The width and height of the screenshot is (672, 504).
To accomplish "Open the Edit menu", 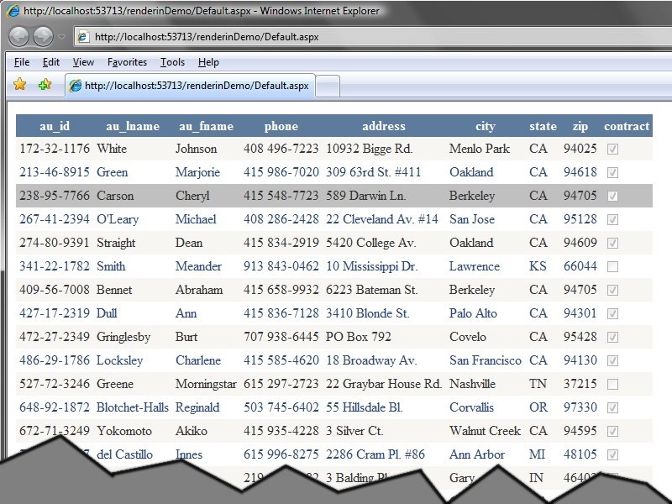I will click(51, 62).
